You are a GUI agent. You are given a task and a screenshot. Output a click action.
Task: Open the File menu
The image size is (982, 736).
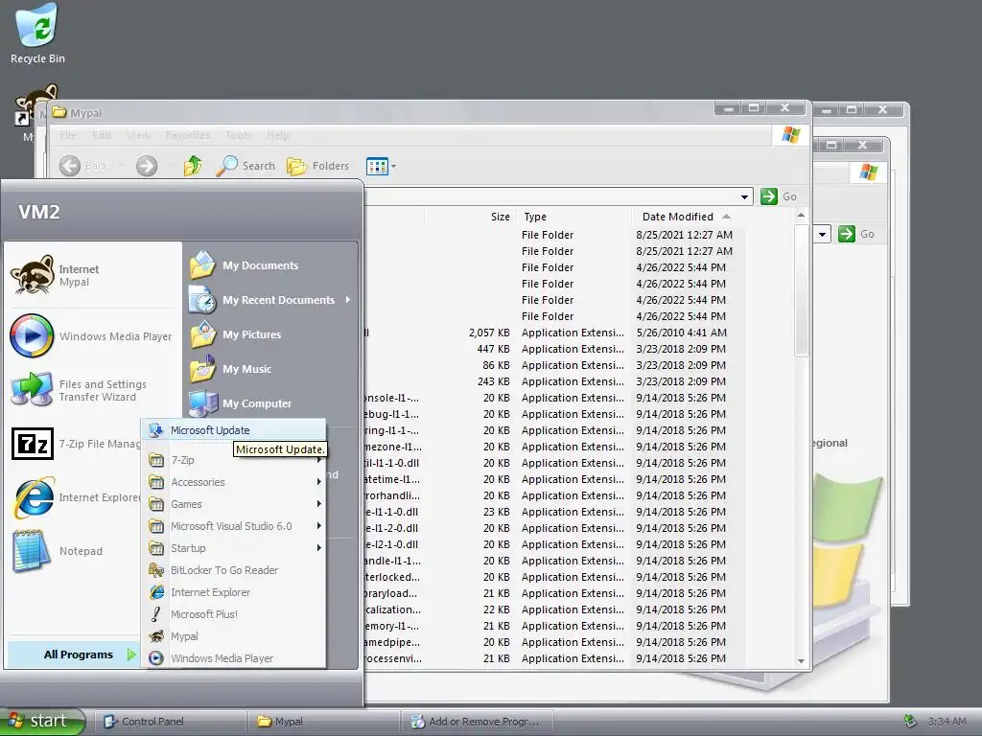(x=68, y=135)
